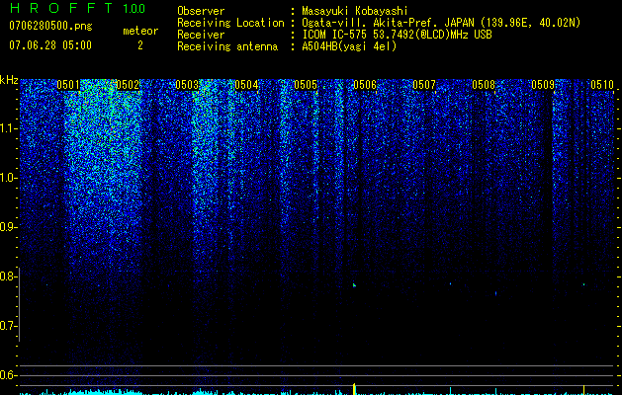Viewport: 622px width, 395px height.
Task: Click the 1.1 frequency axis label
Action: click(x=7, y=128)
